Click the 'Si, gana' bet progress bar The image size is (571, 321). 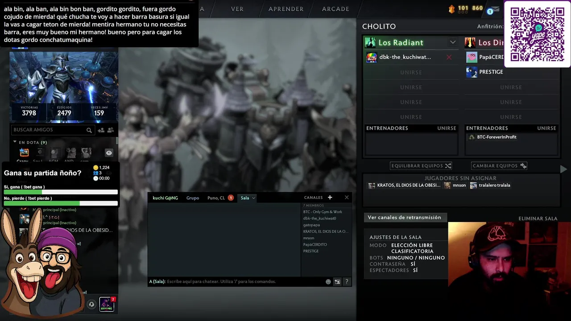click(61, 192)
